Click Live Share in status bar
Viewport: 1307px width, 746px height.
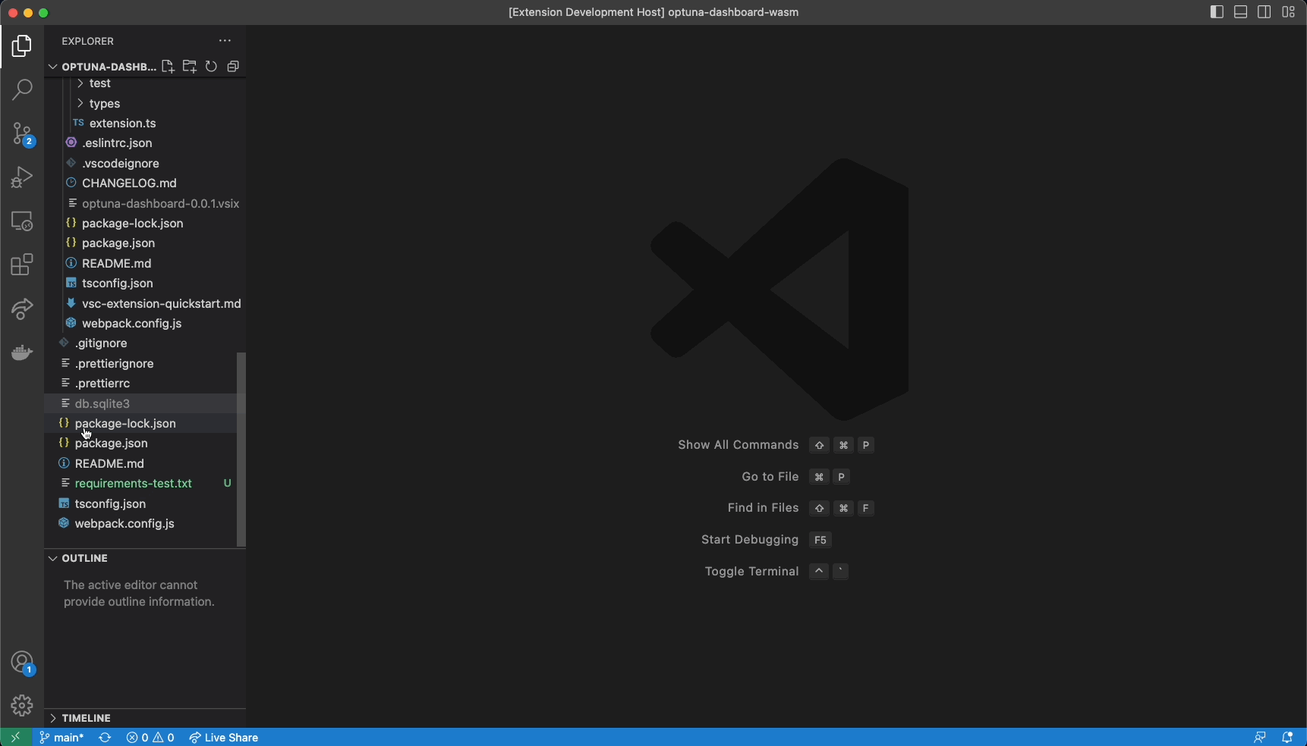tap(224, 738)
